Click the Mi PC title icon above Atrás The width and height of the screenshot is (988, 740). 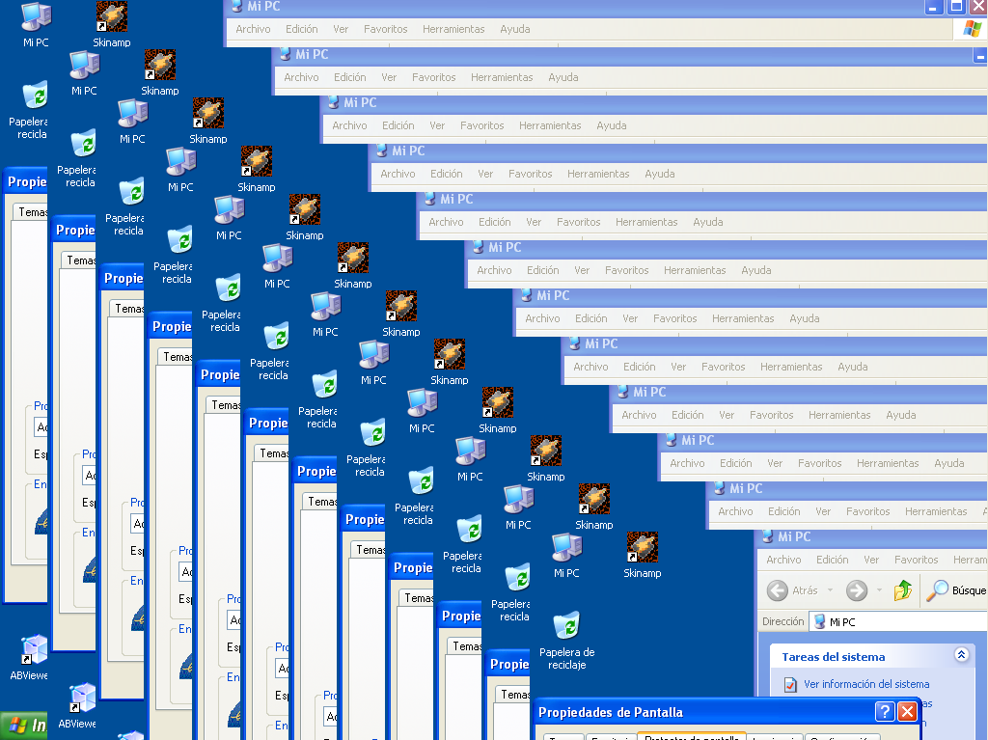767,536
